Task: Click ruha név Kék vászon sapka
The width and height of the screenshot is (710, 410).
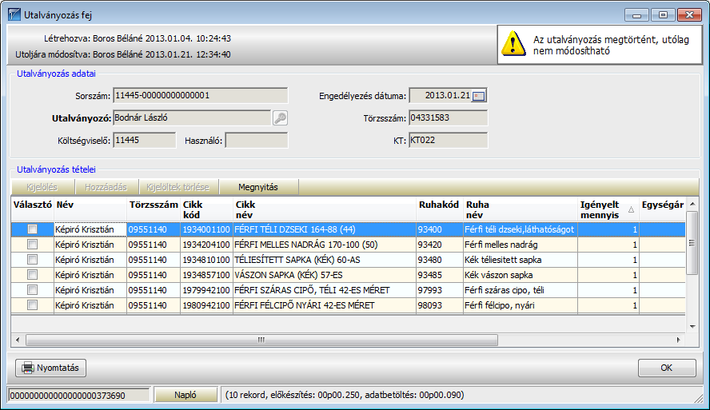Action: pos(521,275)
